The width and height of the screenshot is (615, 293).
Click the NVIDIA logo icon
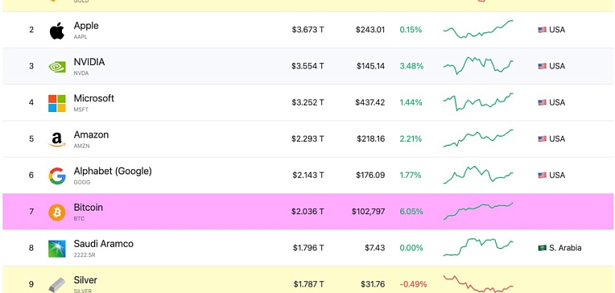pyautogui.click(x=57, y=67)
